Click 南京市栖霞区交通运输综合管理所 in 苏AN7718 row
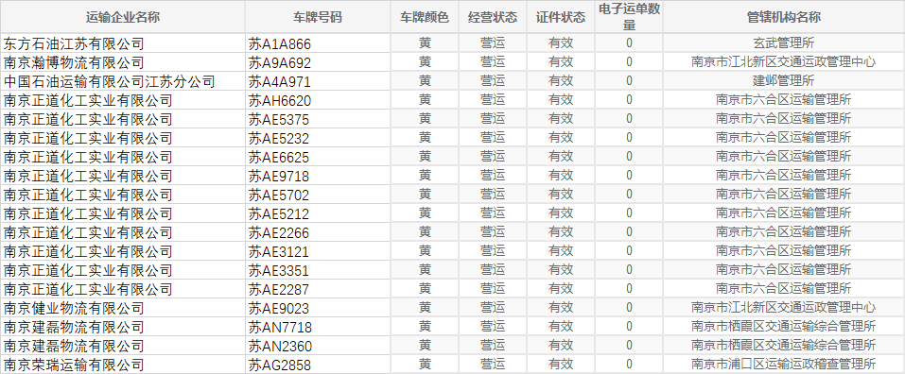This screenshot has width=905, height=374. (x=784, y=327)
